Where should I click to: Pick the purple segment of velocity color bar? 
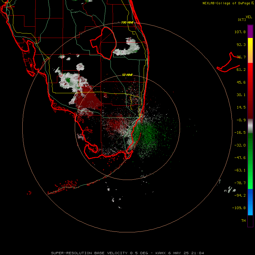[x=250, y=31]
